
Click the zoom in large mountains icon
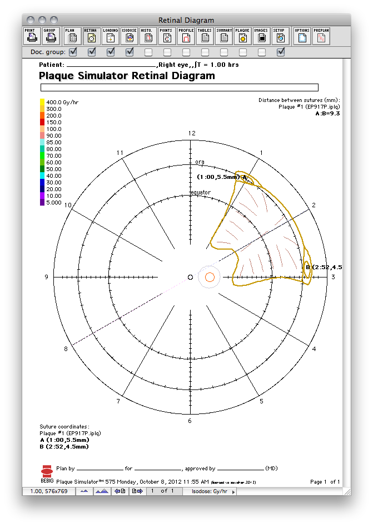pyautogui.click(x=102, y=491)
